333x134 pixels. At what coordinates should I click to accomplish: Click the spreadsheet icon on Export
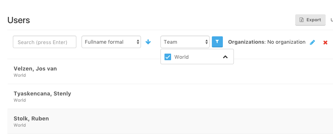pos(301,20)
